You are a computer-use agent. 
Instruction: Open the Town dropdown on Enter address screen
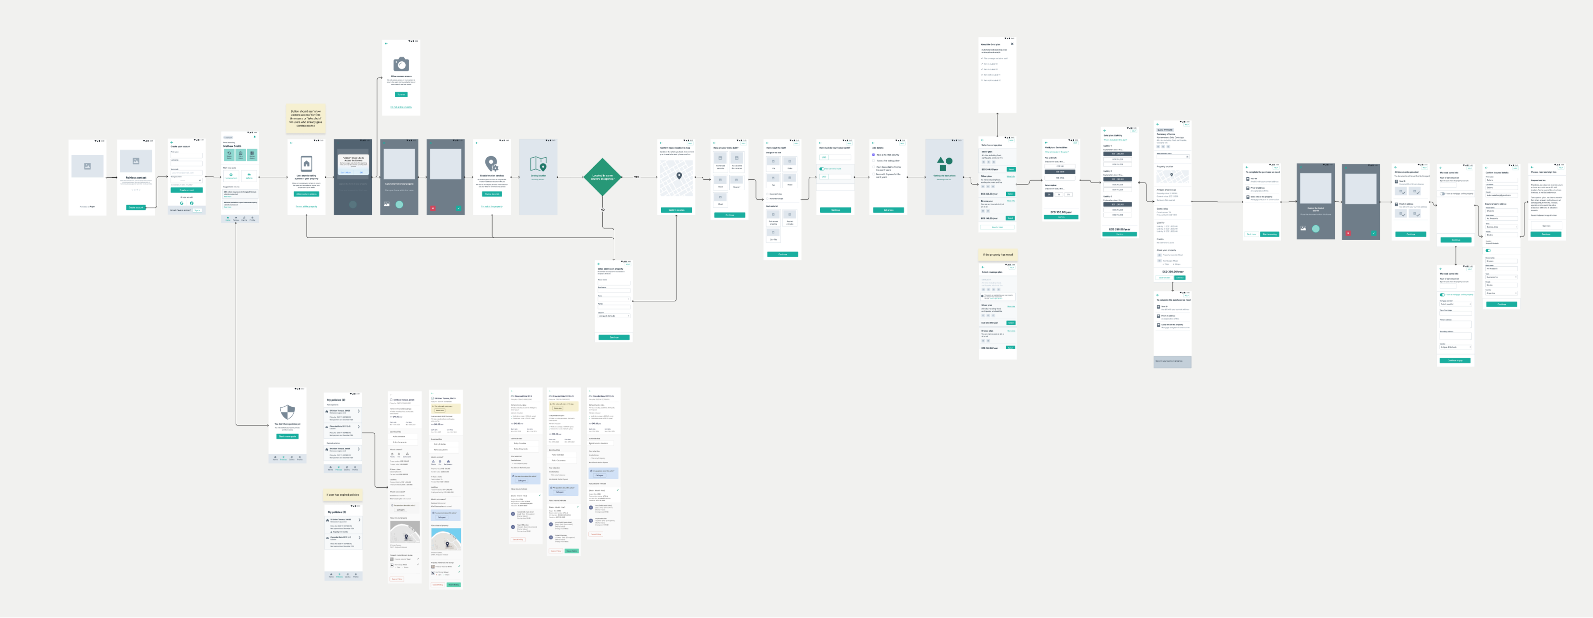[x=614, y=299]
